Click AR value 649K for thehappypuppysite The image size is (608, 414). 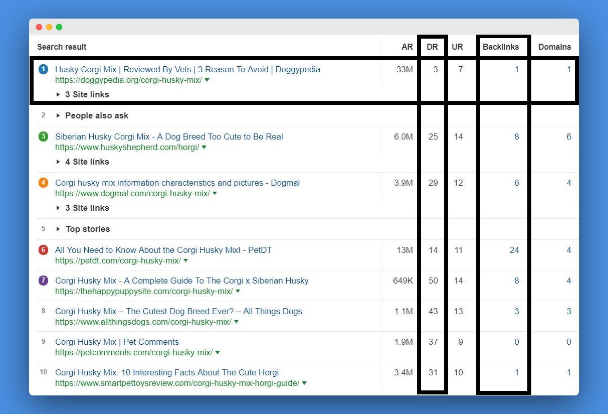tap(403, 281)
